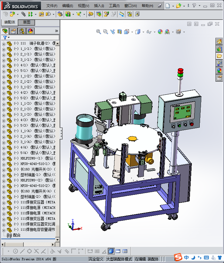Expand the 端子轨道<2> tree node
The width and height of the screenshot is (224, 263).
tap(4, 44)
